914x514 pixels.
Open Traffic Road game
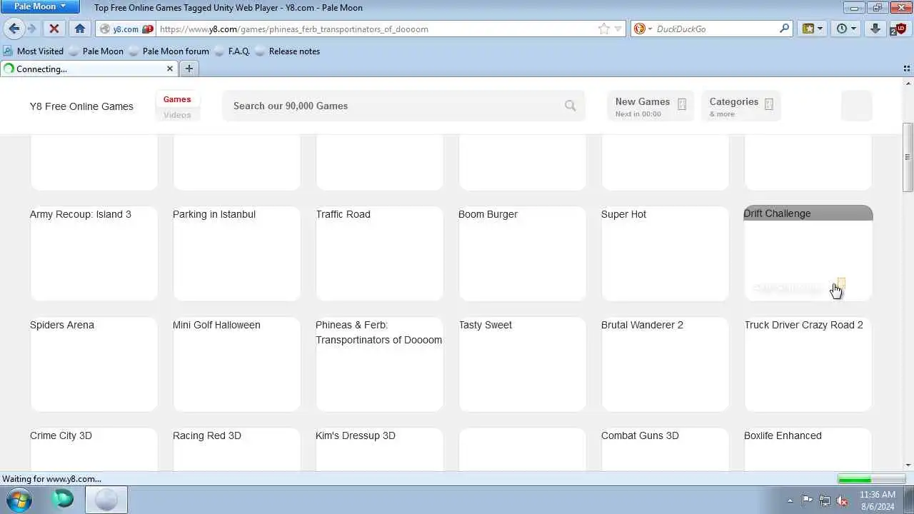click(379, 253)
